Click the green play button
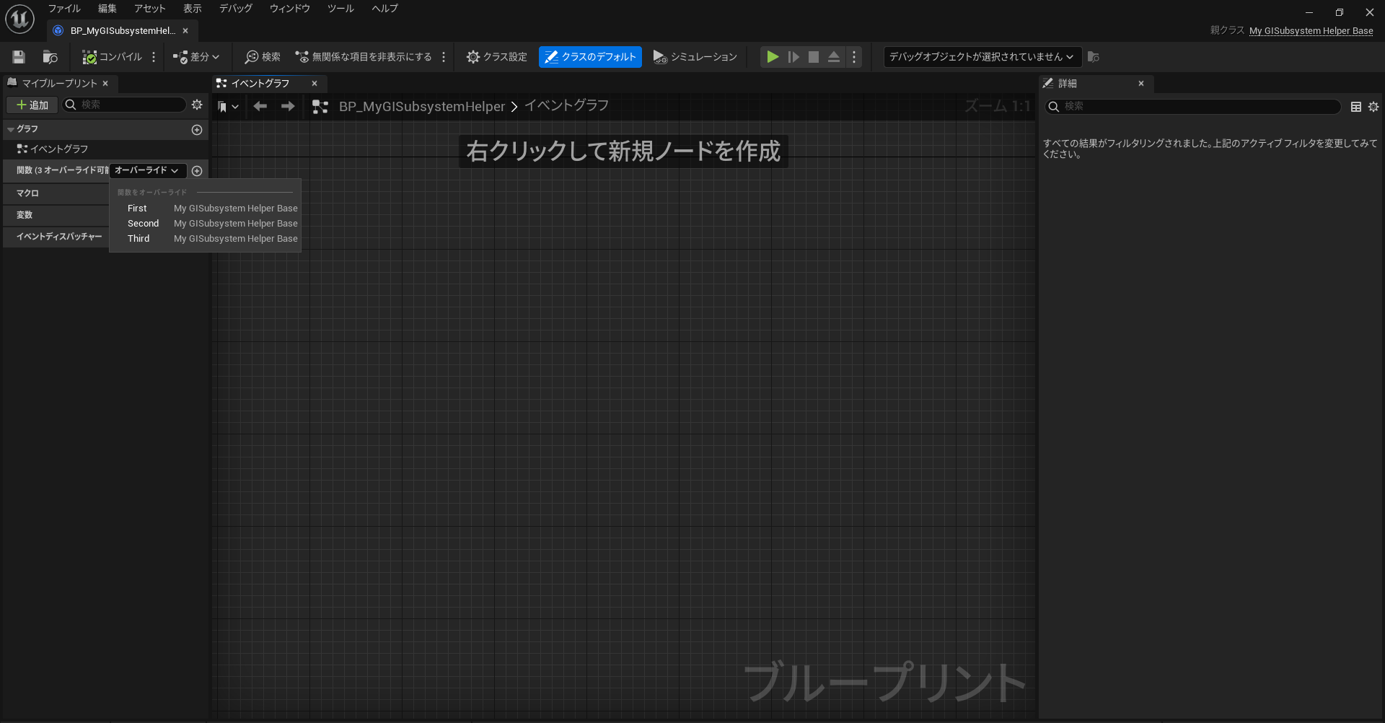 [x=773, y=57]
